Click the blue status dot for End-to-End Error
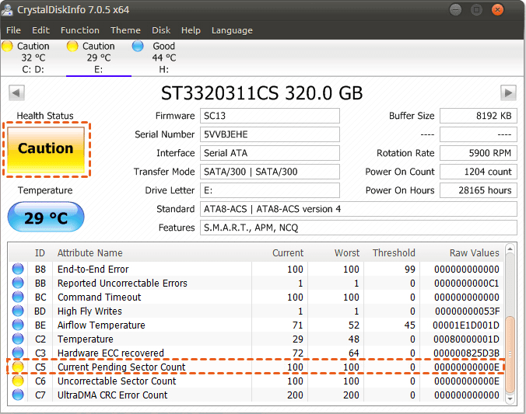Image resolution: width=526 pixels, height=414 pixels. 18,270
